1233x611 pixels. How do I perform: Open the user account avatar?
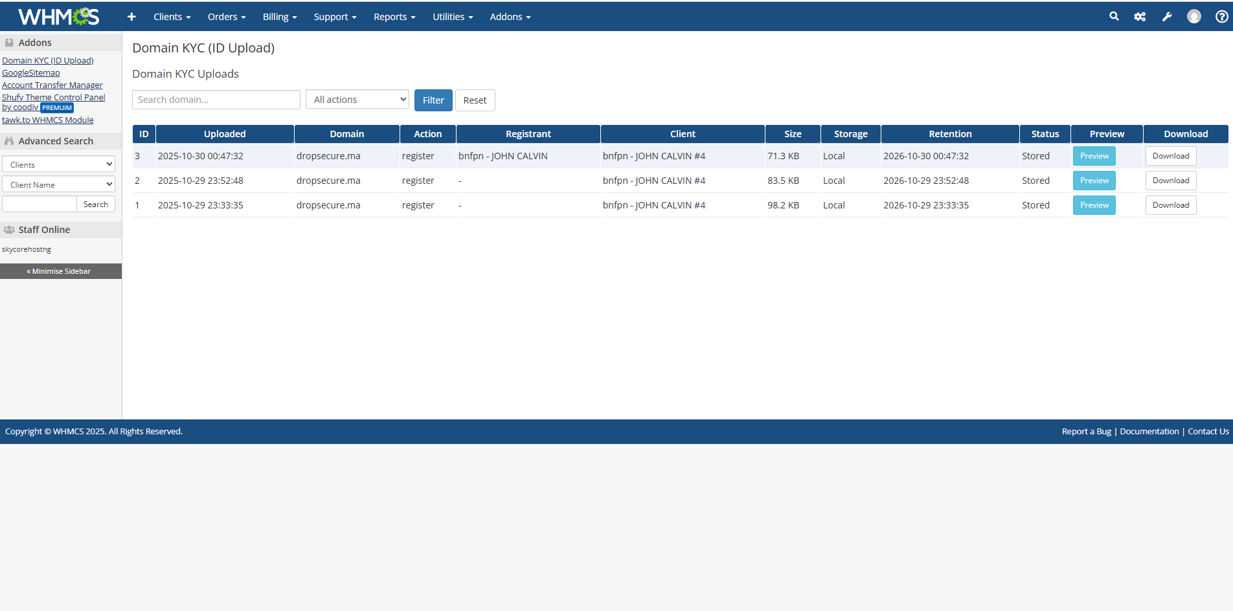[x=1193, y=17]
